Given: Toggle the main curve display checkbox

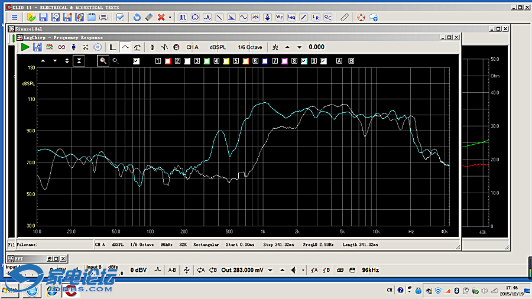Looking at the screenshot, I should (x=136, y=61).
